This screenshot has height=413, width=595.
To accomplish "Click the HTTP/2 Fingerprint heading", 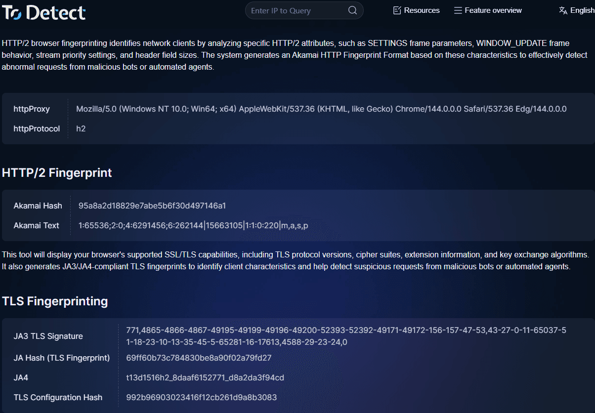I will (x=57, y=172).
